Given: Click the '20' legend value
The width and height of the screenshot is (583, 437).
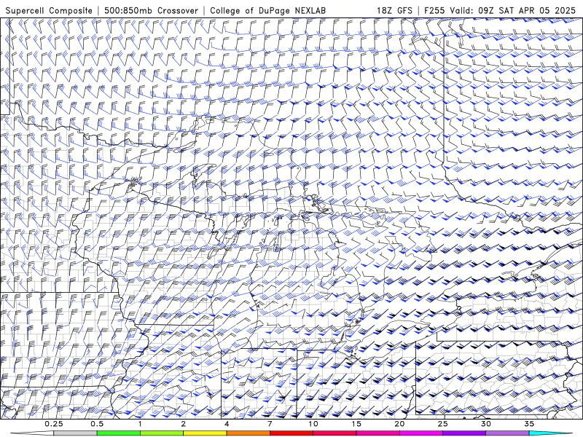Looking at the screenshot, I should pos(399,424).
